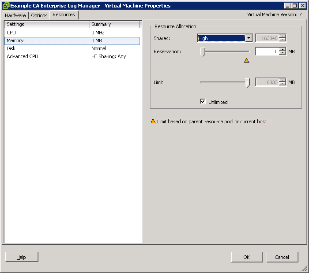Image resolution: width=309 pixels, height=273 pixels.
Task: Click the Reservation slider handle
Action: point(203,52)
